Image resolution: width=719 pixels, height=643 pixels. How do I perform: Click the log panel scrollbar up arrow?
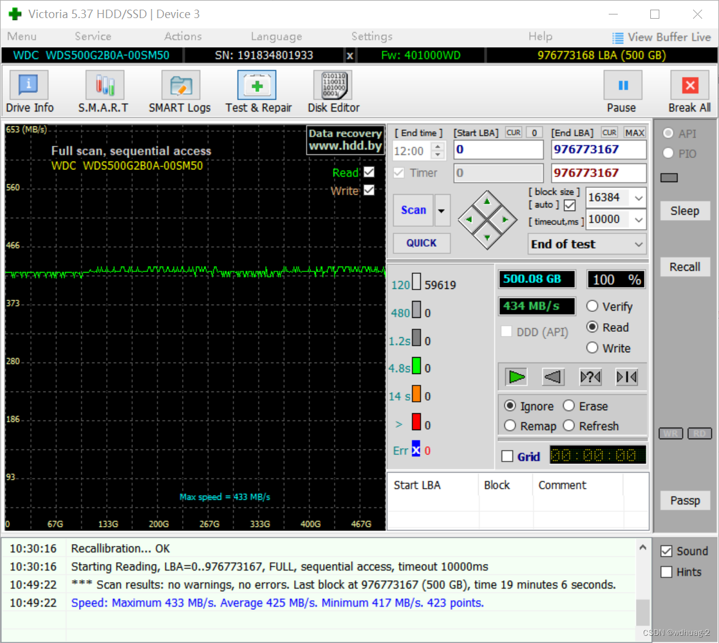pyautogui.click(x=643, y=547)
